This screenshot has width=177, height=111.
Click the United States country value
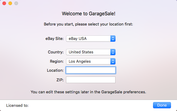[81, 52]
